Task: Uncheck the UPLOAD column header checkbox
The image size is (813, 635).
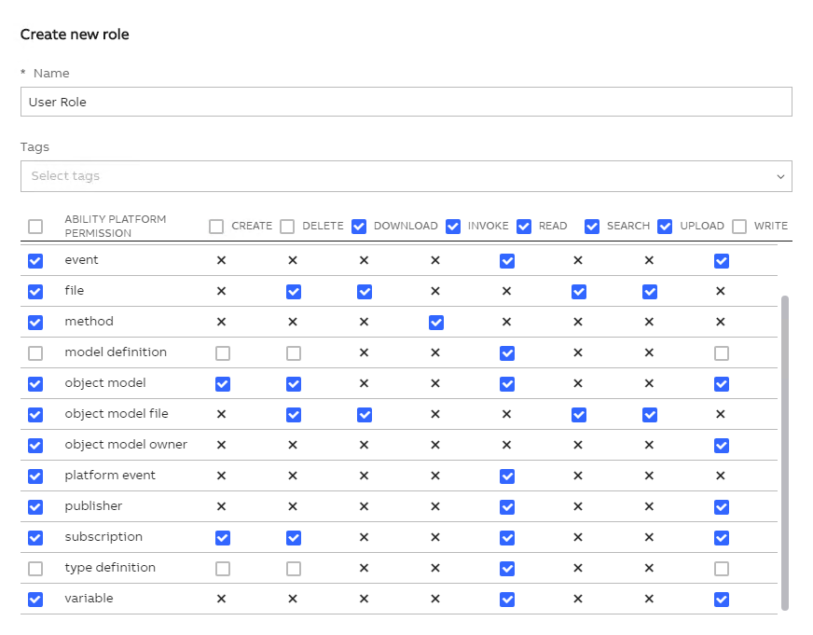Action: [x=665, y=227]
